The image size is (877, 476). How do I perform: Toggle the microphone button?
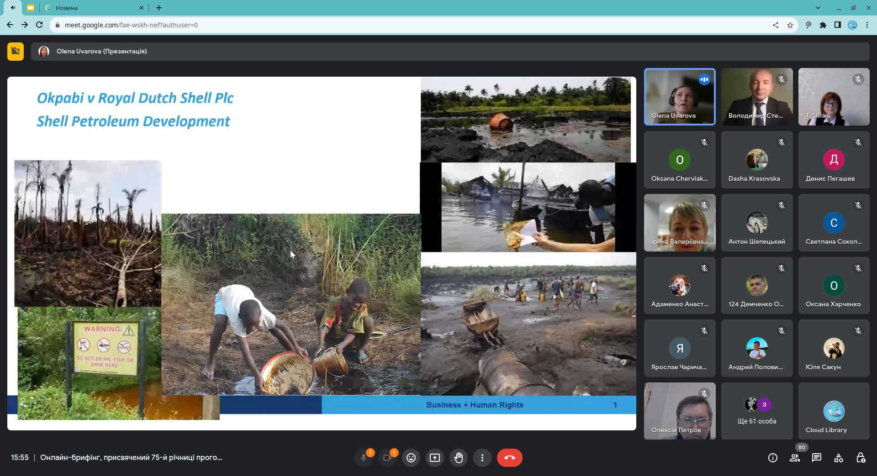(x=364, y=458)
